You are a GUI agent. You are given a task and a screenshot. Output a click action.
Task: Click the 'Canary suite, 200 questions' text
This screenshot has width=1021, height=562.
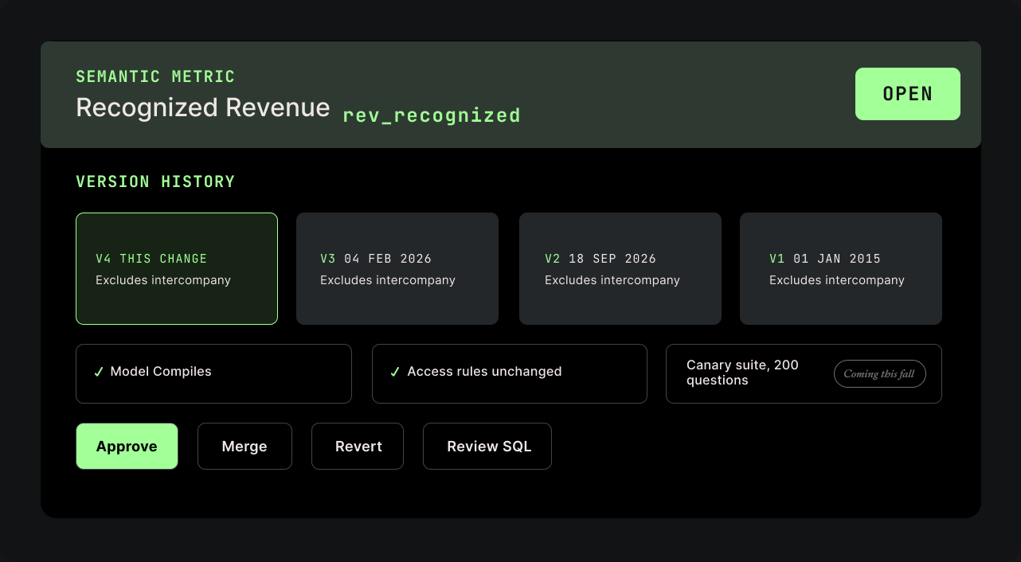tap(742, 373)
